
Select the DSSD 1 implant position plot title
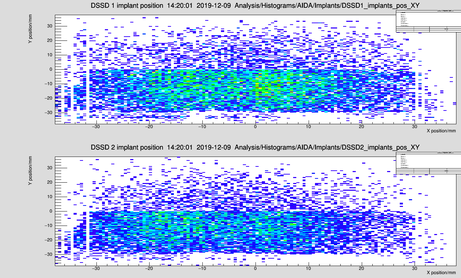coord(255,5)
